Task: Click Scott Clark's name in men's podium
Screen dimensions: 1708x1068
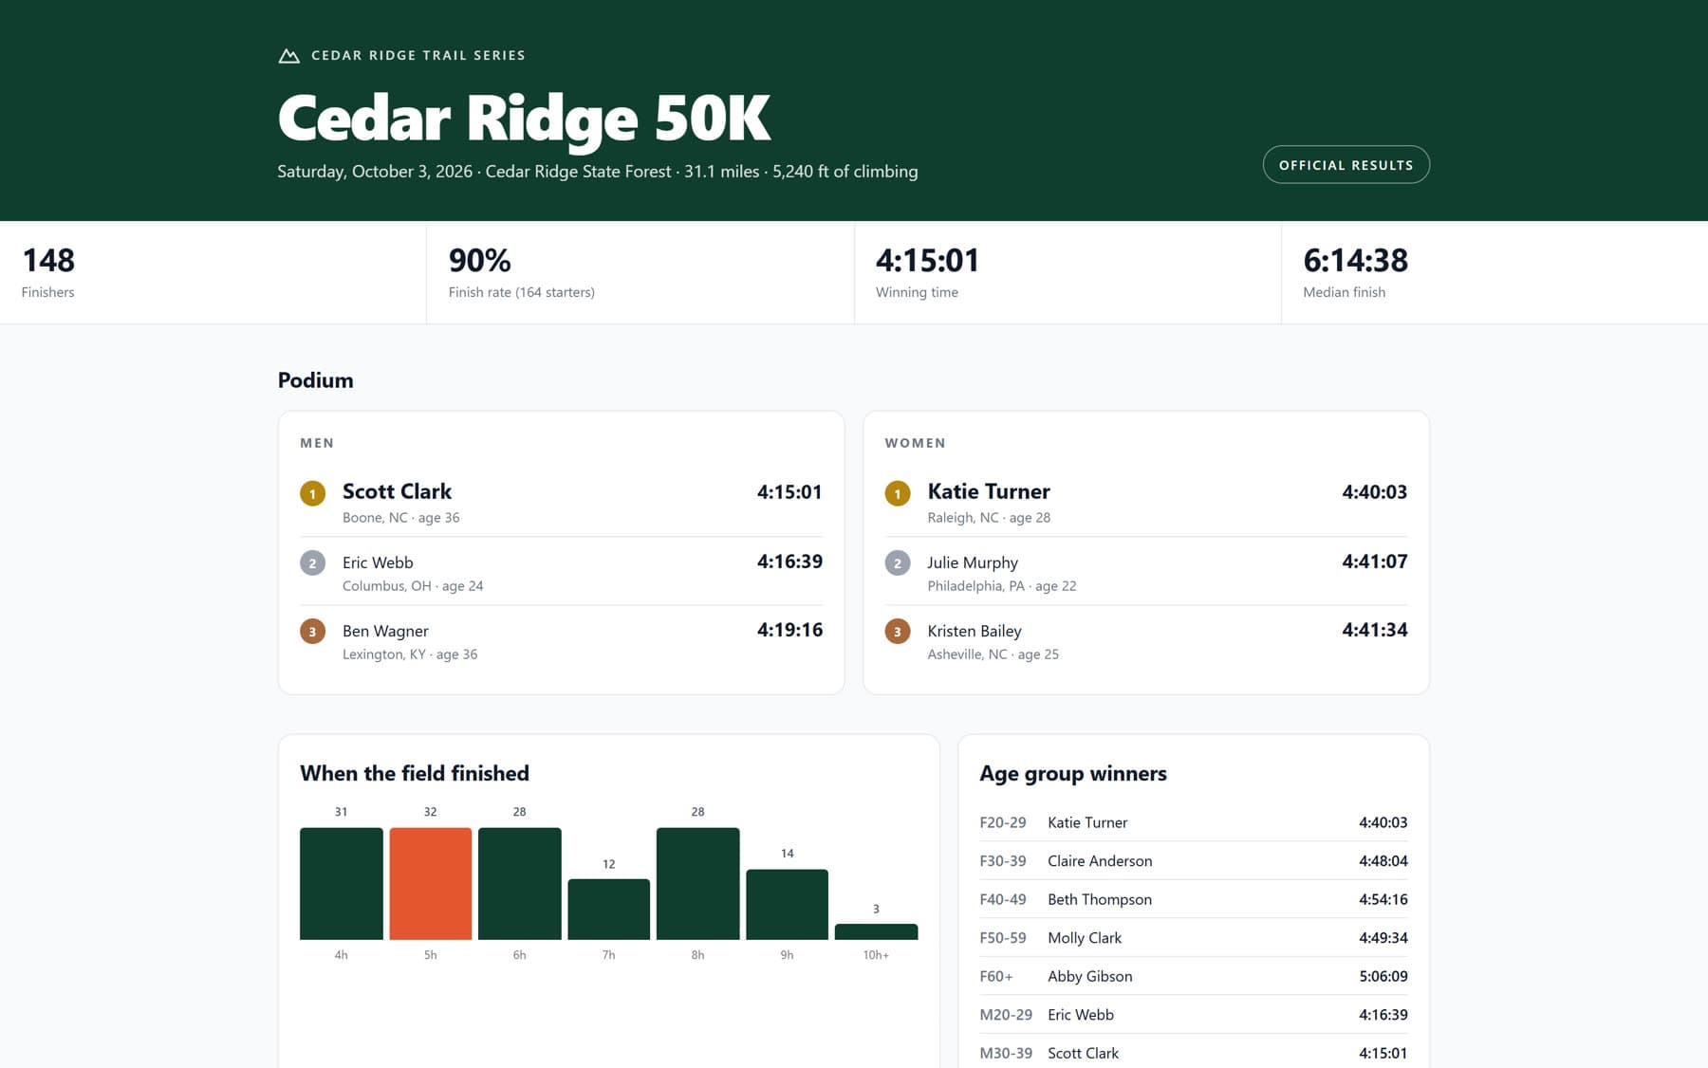Action: tap(397, 491)
